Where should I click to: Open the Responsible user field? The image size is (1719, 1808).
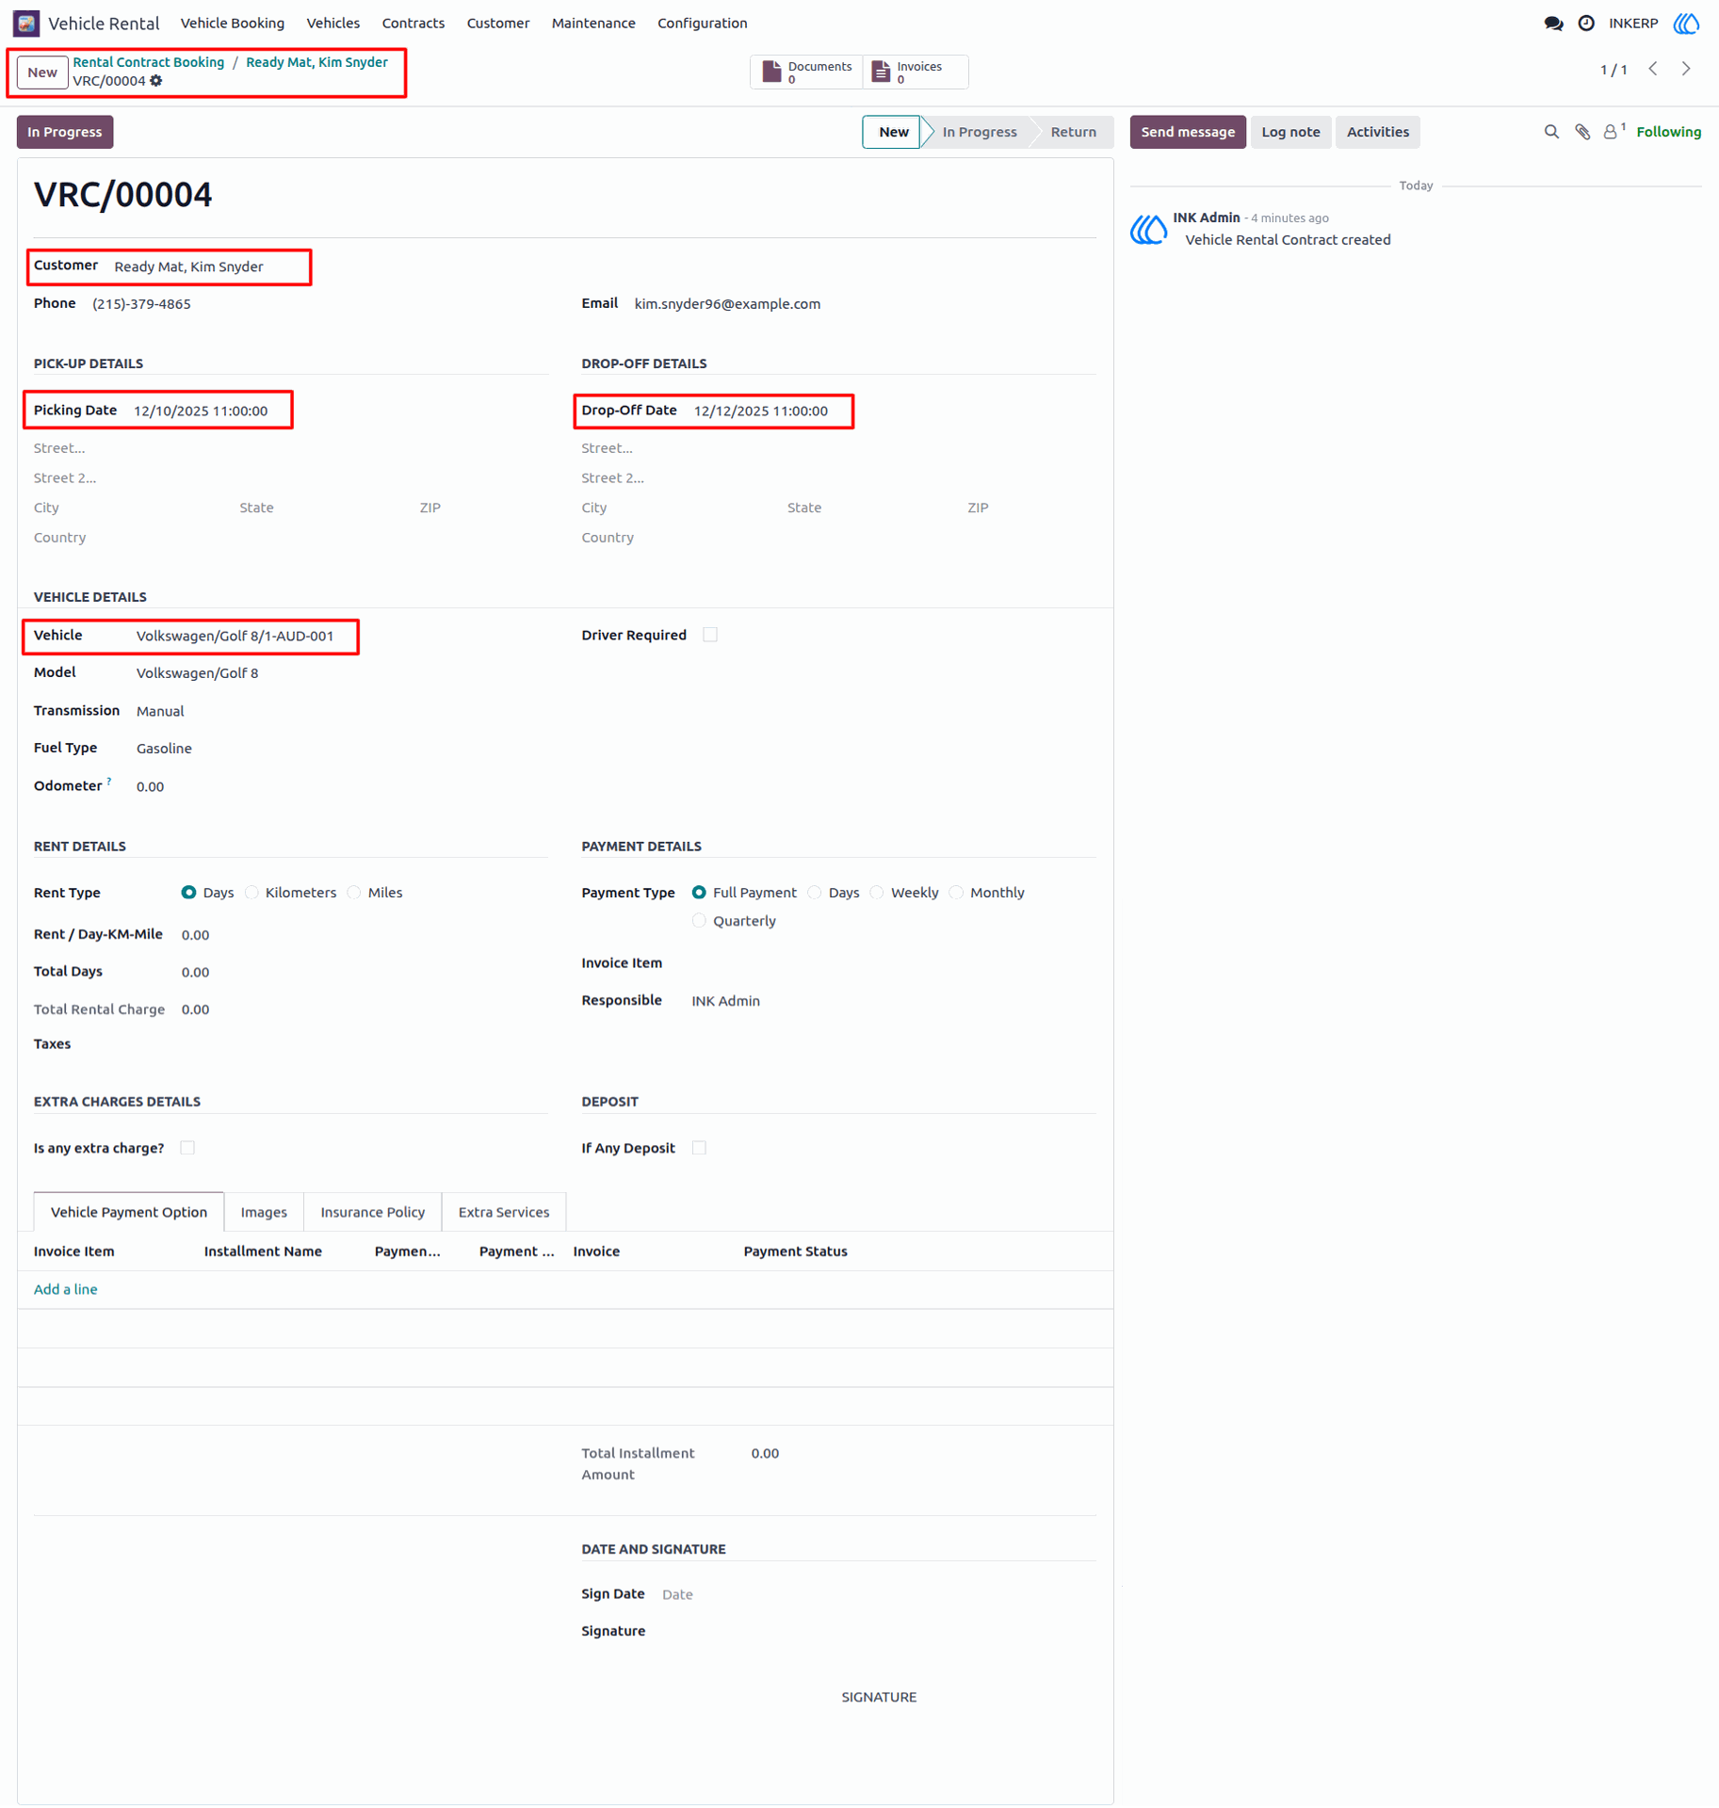[x=893, y=1001]
